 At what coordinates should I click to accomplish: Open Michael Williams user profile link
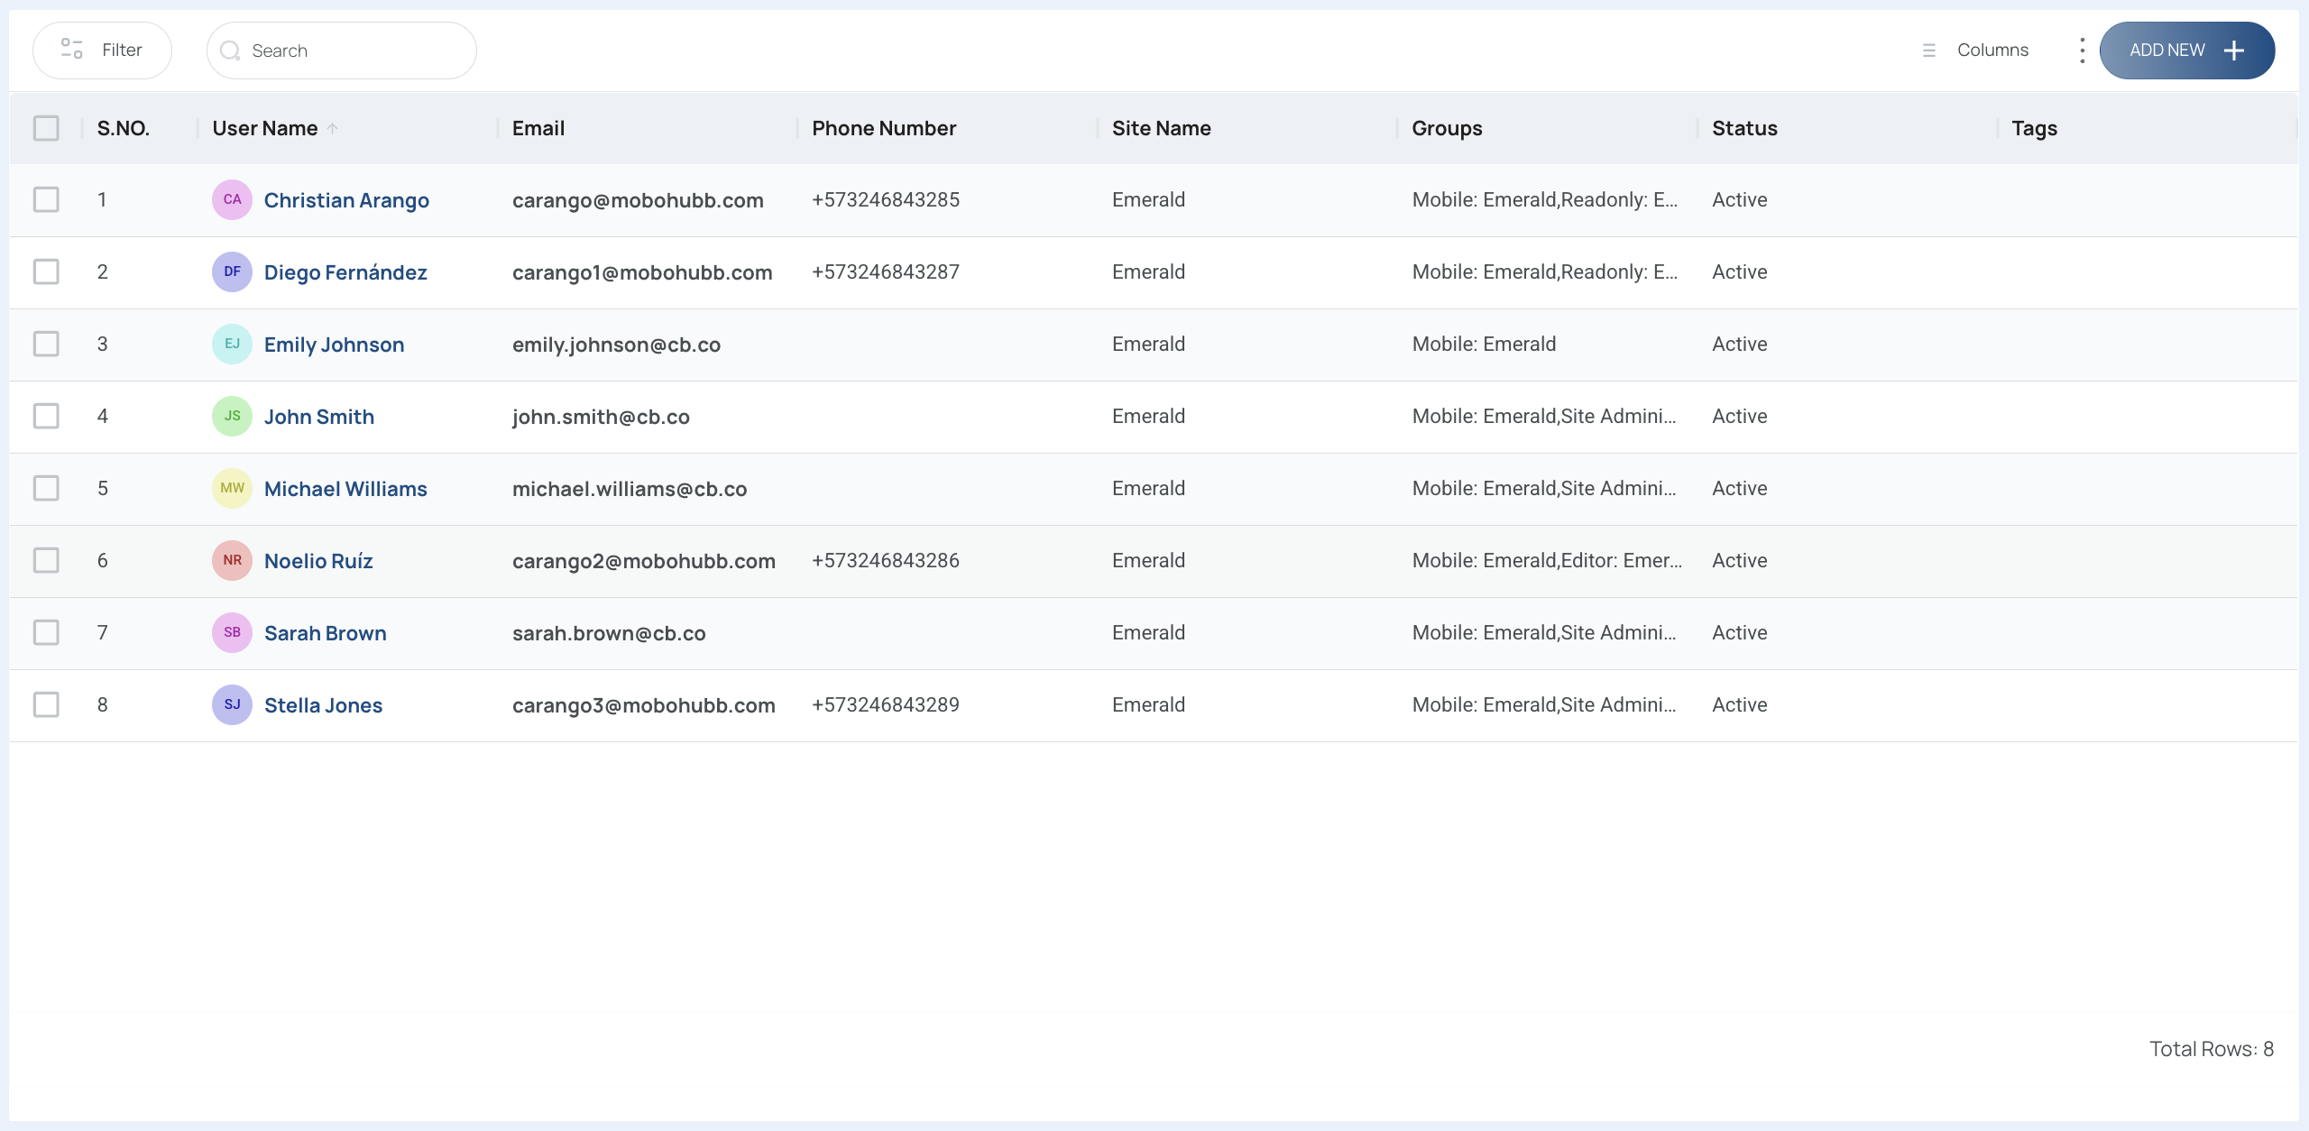pos(345,489)
